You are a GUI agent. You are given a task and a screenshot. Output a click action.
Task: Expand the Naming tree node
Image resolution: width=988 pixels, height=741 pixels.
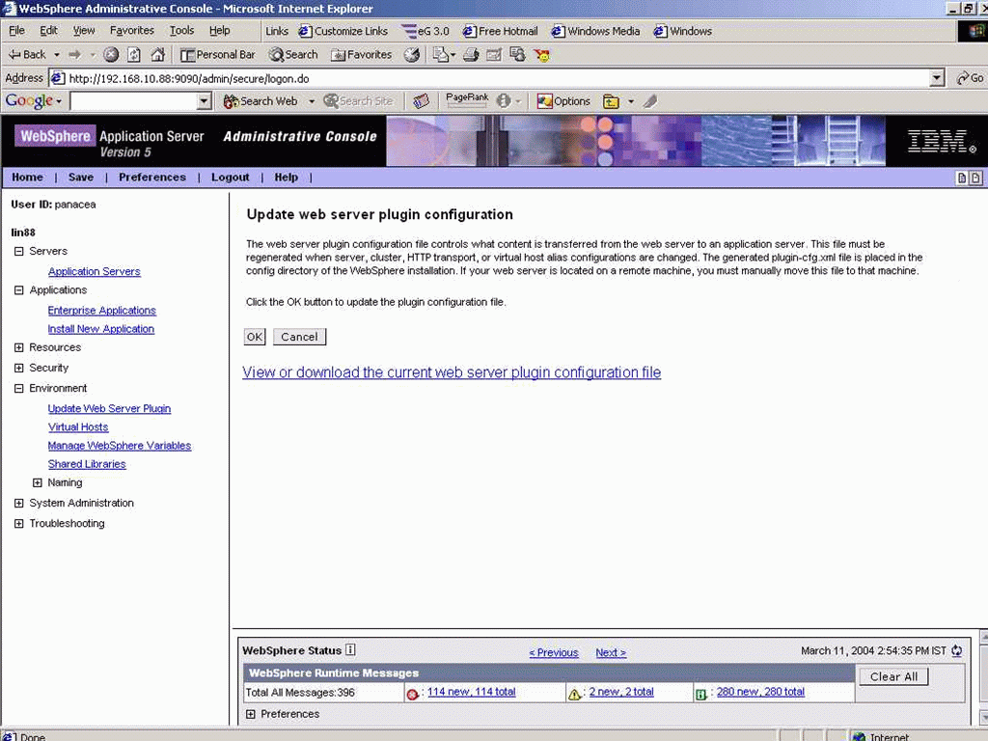click(38, 482)
